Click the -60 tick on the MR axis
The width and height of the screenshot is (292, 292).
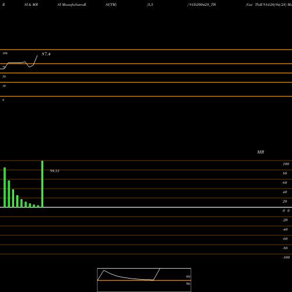click(285, 239)
